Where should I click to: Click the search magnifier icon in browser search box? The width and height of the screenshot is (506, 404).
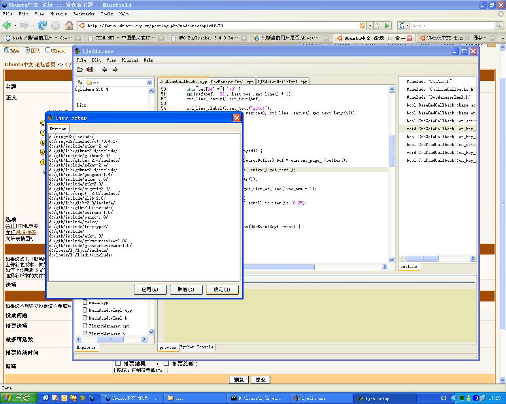(498, 26)
